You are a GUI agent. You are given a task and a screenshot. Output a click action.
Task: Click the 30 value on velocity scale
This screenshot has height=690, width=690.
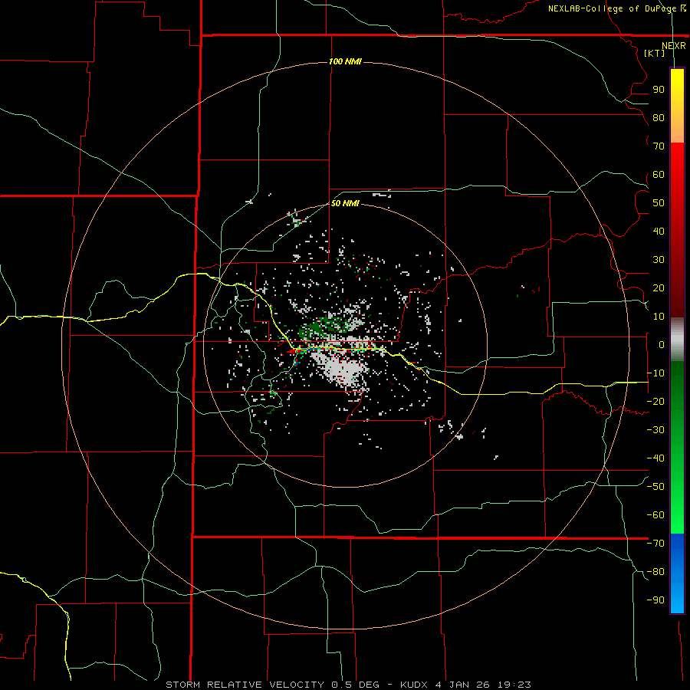[x=659, y=260]
